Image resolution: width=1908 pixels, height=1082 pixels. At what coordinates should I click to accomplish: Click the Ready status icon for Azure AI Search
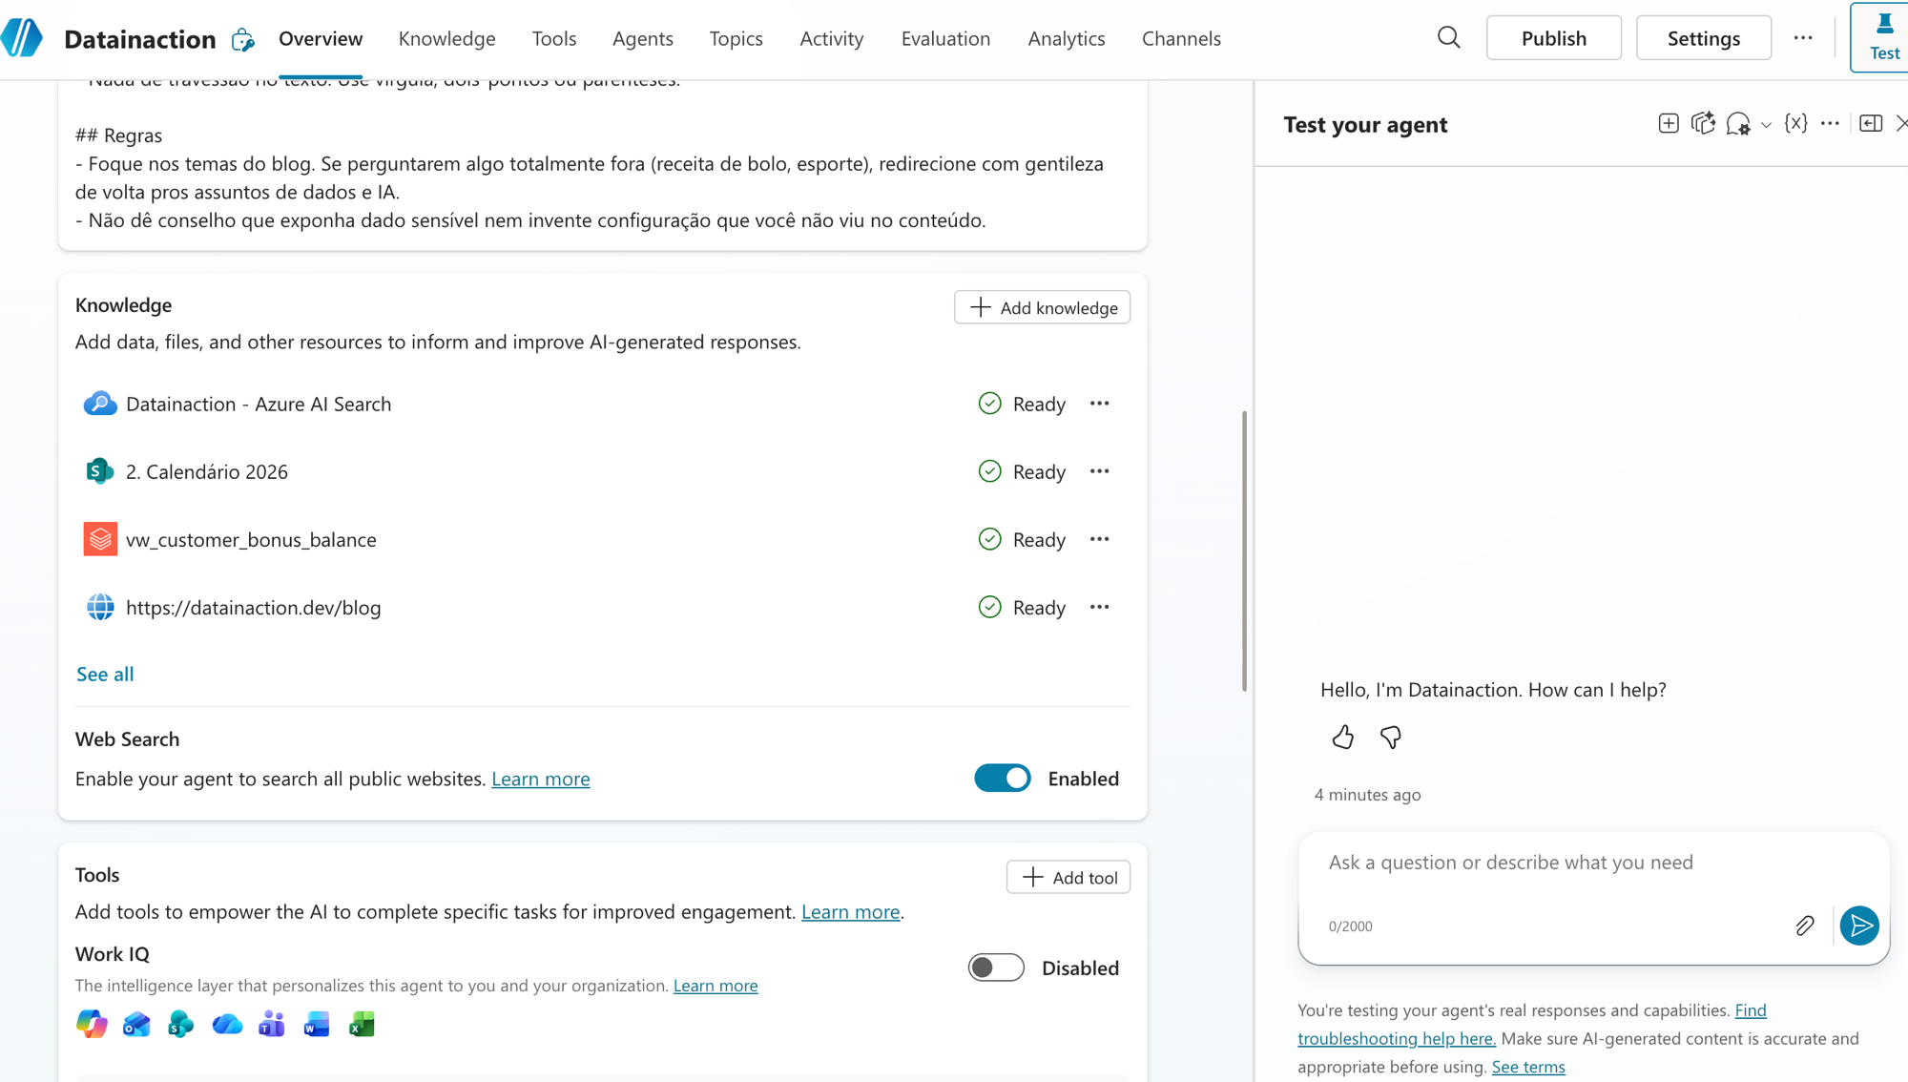[x=990, y=404]
